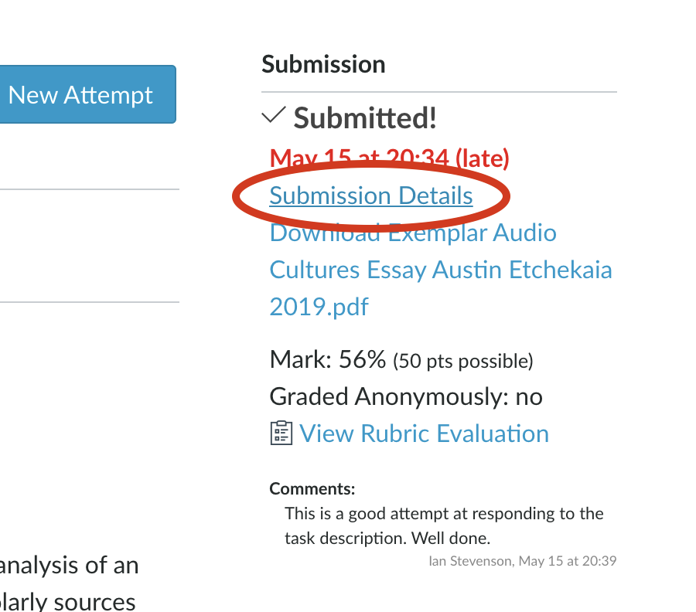This screenshot has width=696, height=612.
Task: Click the checkmark icon beside Submitted!
Action: (274, 116)
